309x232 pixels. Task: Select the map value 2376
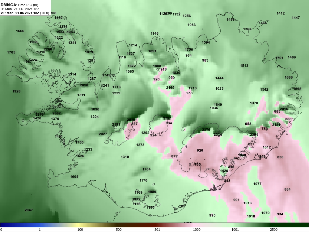click(206, 130)
